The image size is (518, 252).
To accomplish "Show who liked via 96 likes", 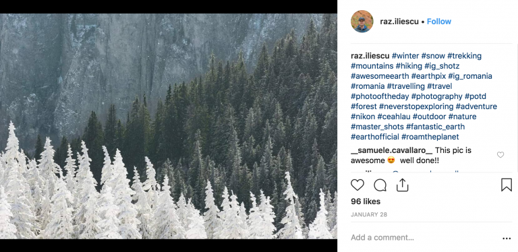I will 366,201.
